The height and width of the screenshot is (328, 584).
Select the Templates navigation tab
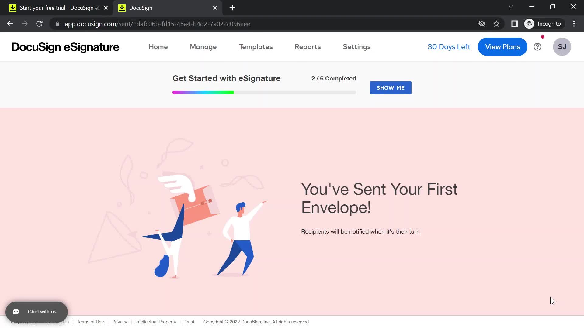pos(255,47)
